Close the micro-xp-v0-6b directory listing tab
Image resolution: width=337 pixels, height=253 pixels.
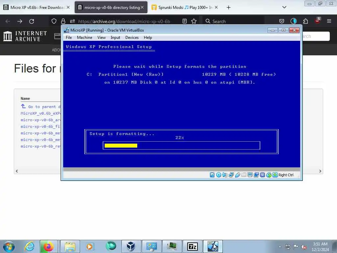(142, 7)
